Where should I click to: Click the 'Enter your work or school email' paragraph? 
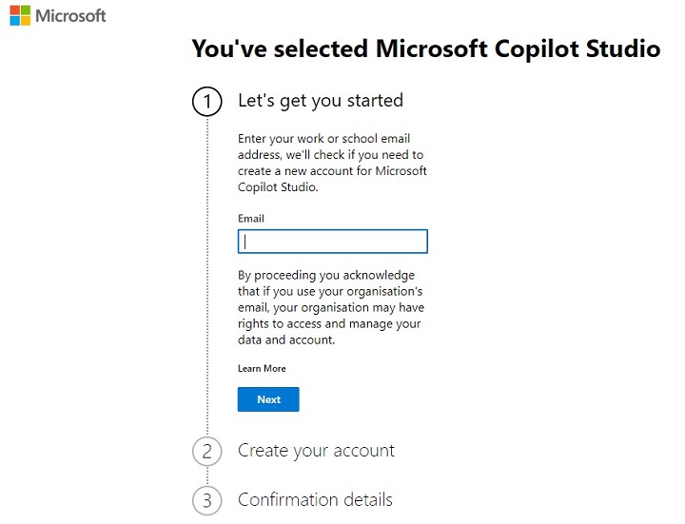click(x=332, y=163)
